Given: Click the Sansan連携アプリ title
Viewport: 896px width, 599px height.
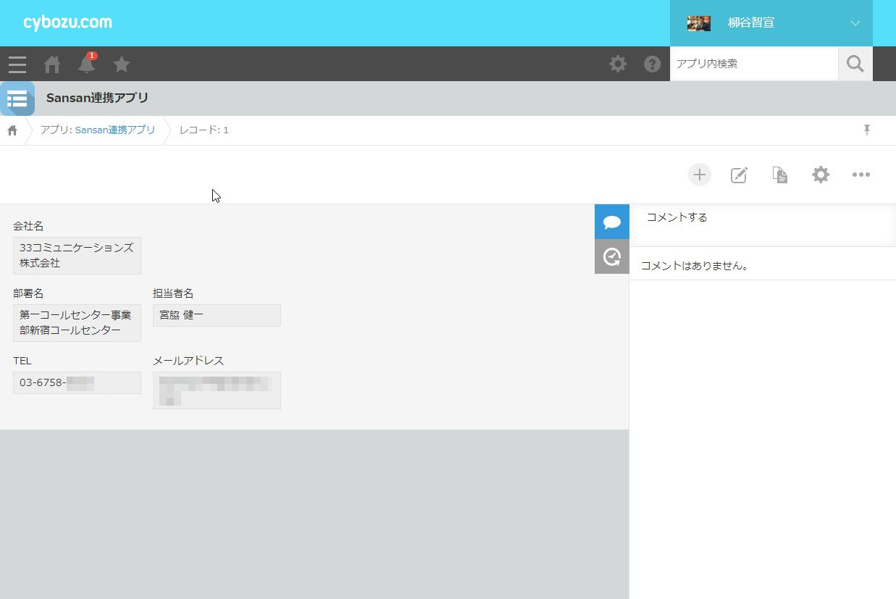Looking at the screenshot, I should point(98,98).
